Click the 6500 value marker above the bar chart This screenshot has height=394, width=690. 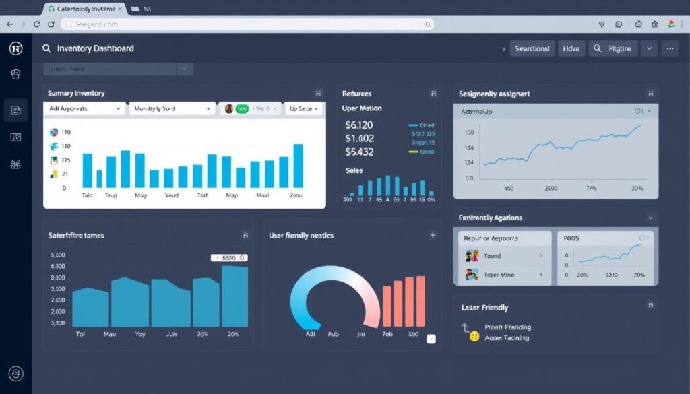[x=228, y=257]
